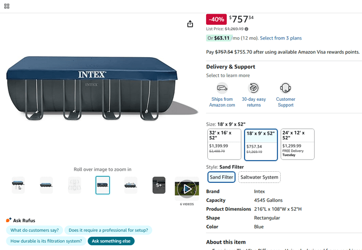Click "Ask something else" button
The image size is (362, 250).
(x=111, y=241)
